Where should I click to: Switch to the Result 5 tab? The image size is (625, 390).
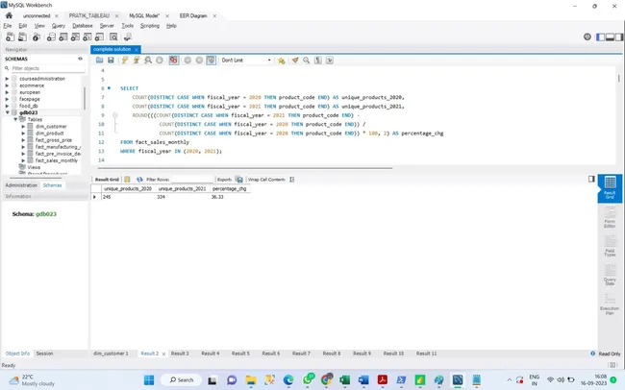point(240,353)
